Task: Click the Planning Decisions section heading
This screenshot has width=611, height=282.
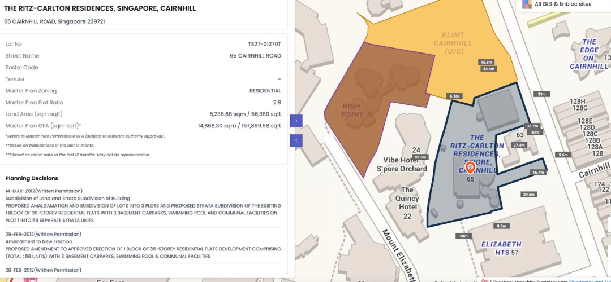Action: pos(32,178)
